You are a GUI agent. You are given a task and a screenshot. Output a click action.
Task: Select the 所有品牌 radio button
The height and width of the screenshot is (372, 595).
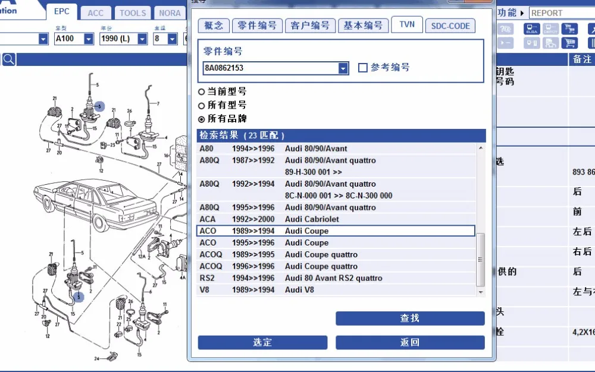[x=202, y=119]
